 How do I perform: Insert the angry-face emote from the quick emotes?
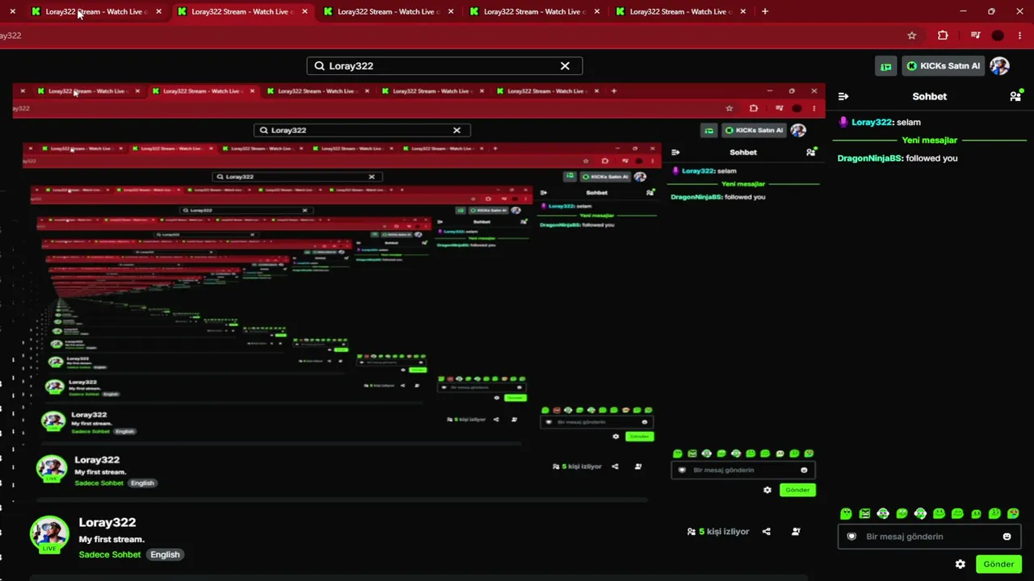[x=864, y=513]
